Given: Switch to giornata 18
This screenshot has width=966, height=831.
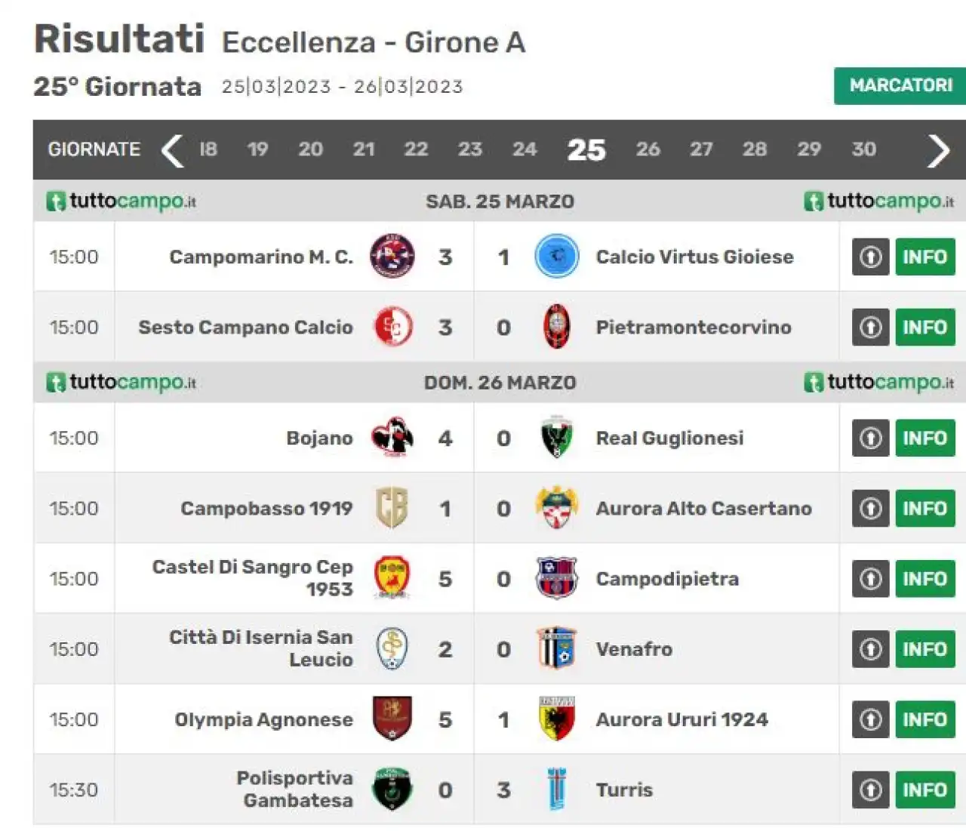Looking at the screenshot, I should tap(208, 149).
